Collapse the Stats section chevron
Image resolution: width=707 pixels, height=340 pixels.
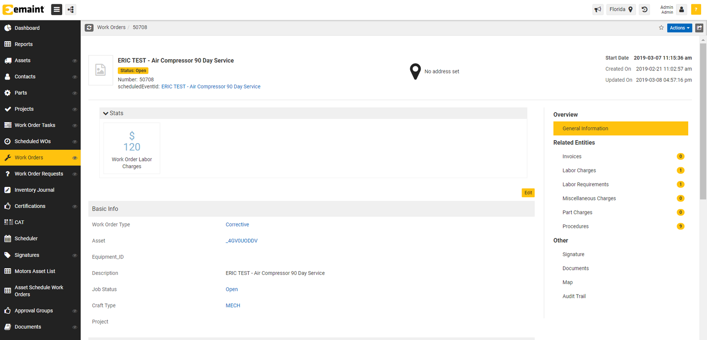coord(106,113)
